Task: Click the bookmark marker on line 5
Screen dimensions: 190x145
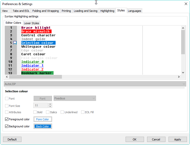Action: click(15, 43)
